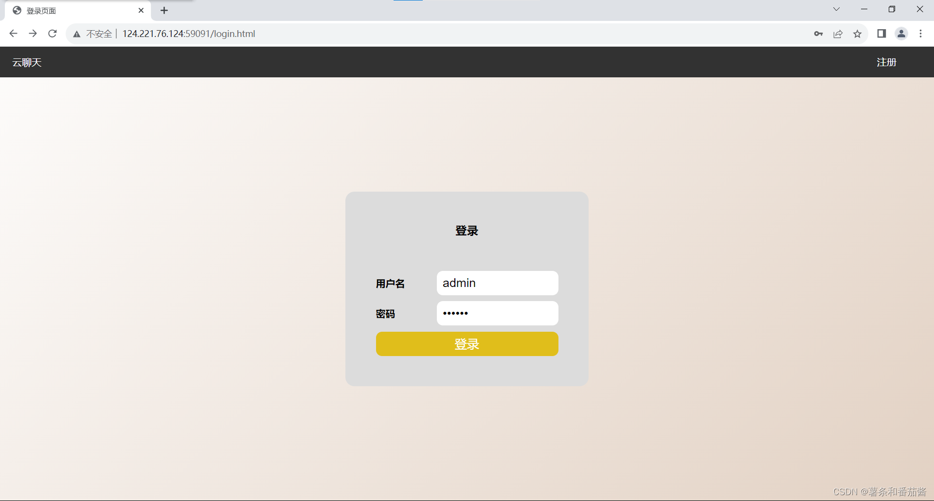
Task: Restore down the browser window
Action: point(892,9)
